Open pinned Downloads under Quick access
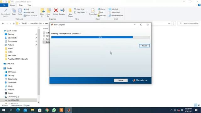Screen dimensions: 201x113 (12, 38)
